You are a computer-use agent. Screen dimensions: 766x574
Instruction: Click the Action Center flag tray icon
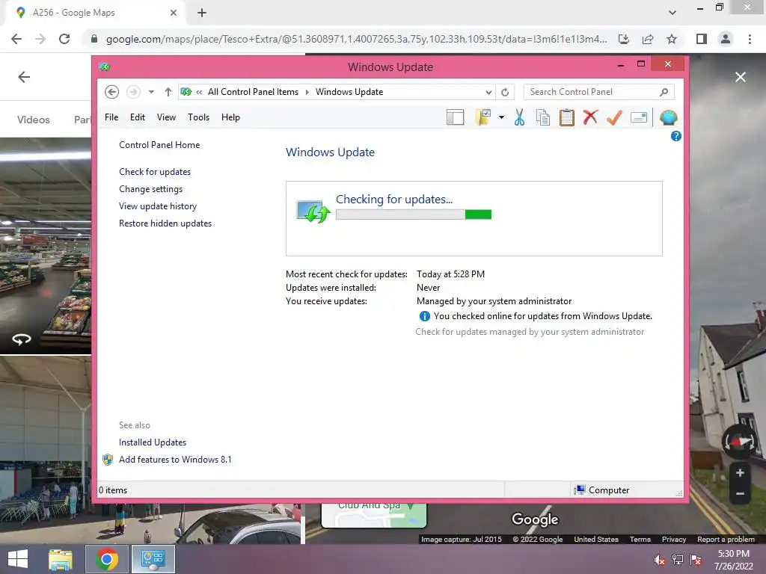coord(696,560)
